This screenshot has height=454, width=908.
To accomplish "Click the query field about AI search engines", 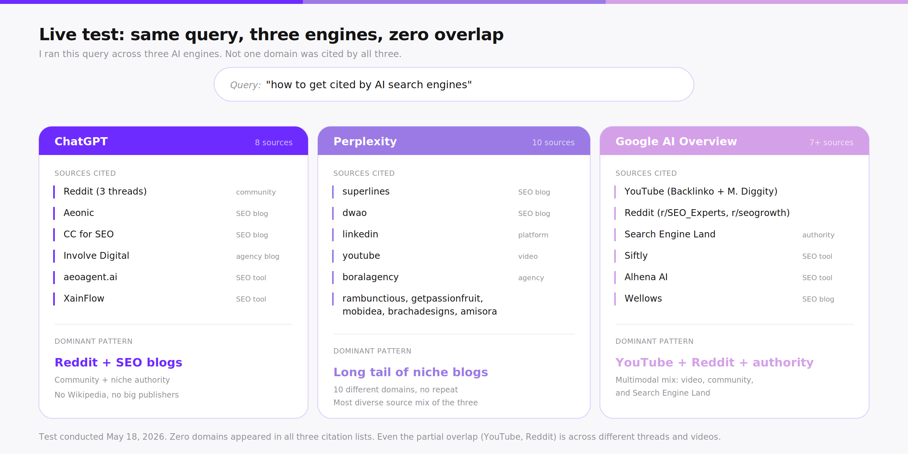I will pos(454,85).
